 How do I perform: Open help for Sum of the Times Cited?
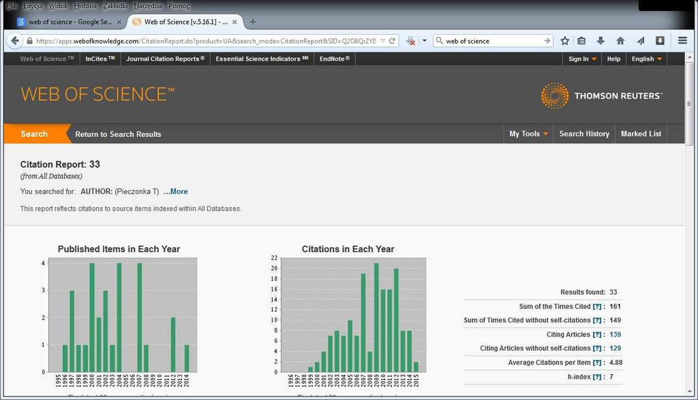(597, 307)
